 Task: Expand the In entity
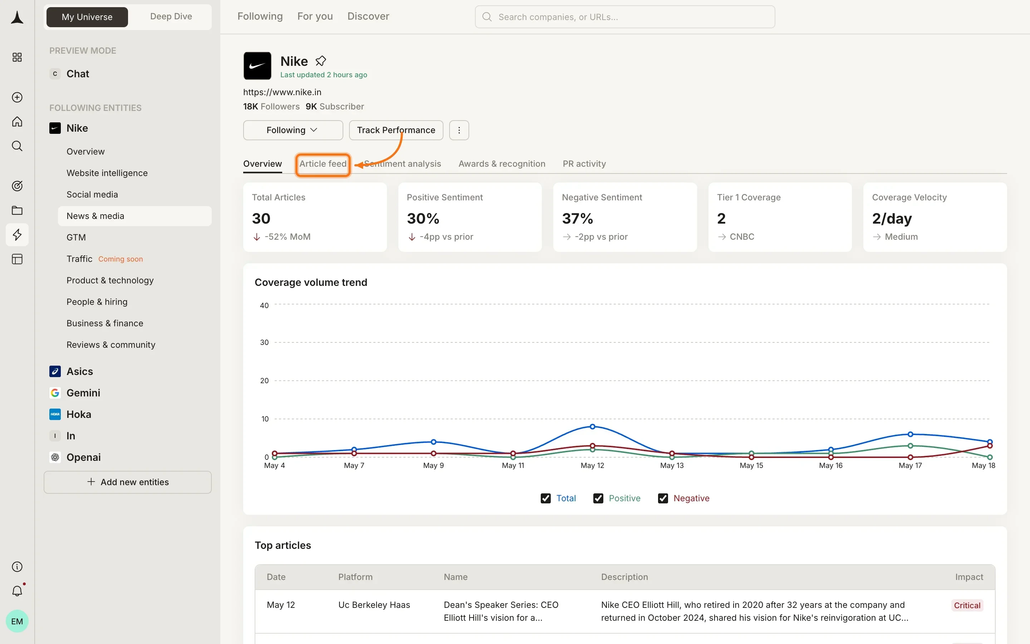(71, 436)
